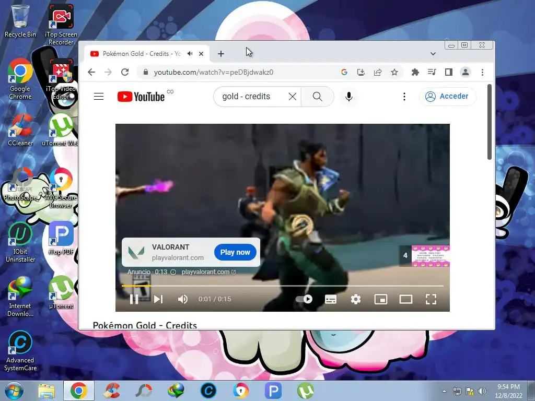Click Play now on Valorant ad
Image resolution: width=535 pixels, height=401 pixels.
235,252
